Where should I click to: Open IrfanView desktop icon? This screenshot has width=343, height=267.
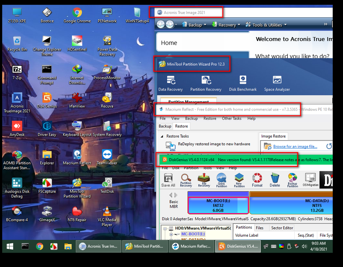coord(77,100)
